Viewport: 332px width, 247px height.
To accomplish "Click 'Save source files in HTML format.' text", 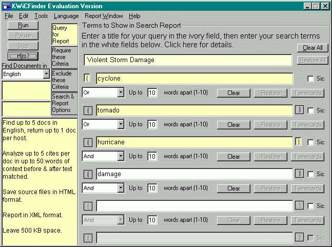I will coord(39,196).
